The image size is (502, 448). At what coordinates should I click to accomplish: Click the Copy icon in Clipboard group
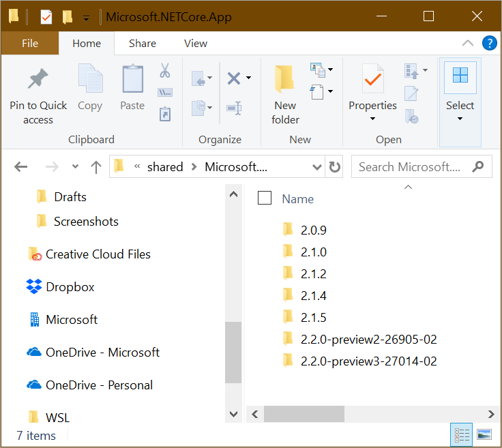(x=91, y=78)
